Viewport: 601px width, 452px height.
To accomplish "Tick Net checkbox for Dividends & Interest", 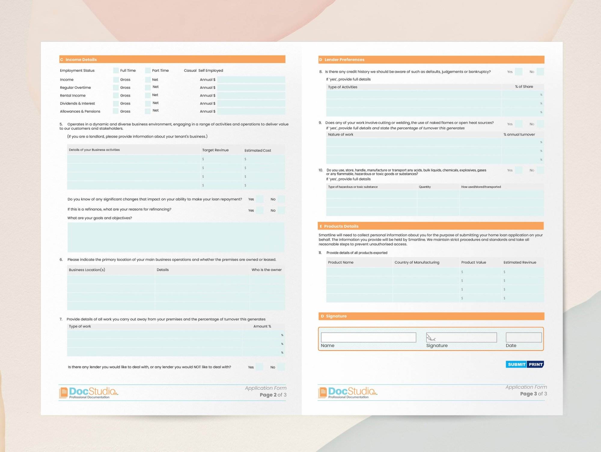I will [x=148, y=103].
